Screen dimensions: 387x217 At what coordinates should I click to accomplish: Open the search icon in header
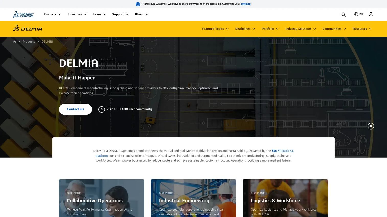click(343, 15)
